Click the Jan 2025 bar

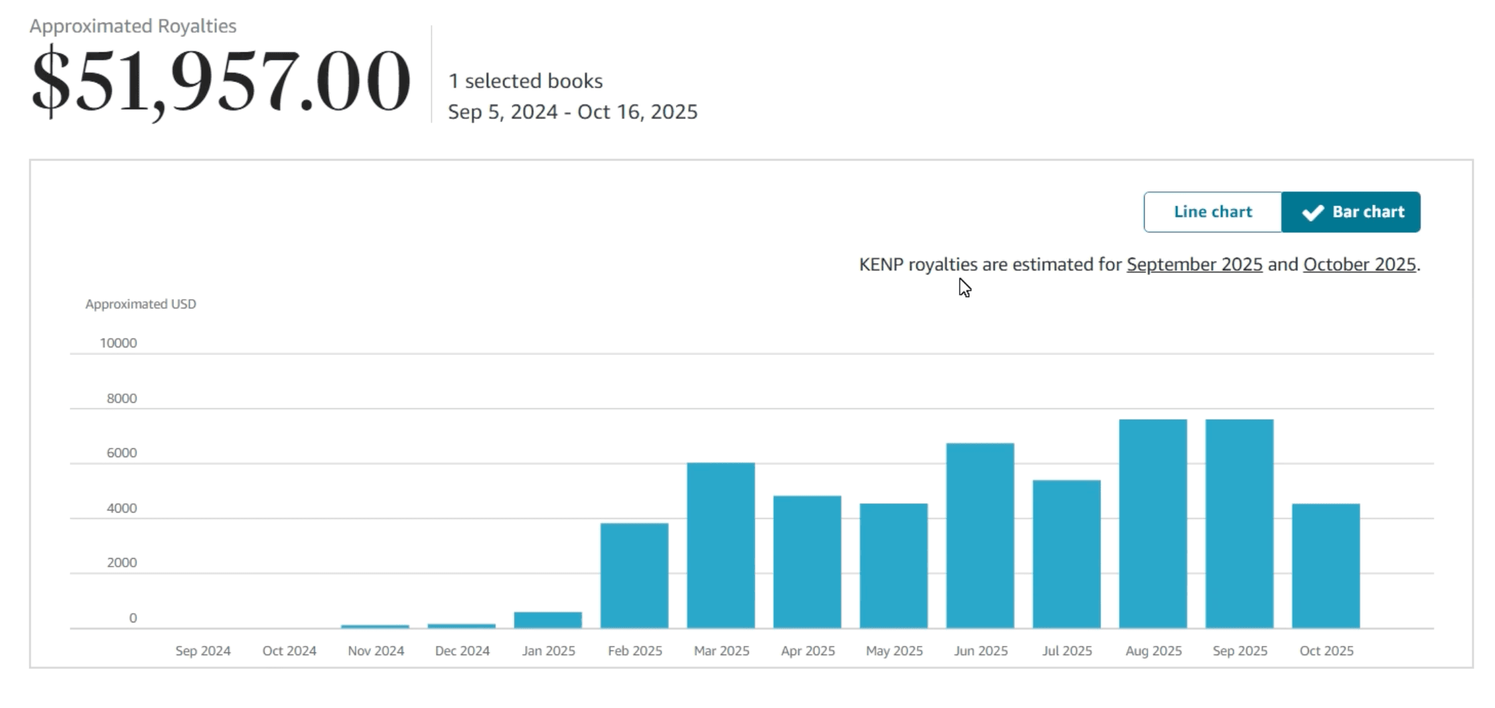pyautogui.click(x=548, y=620)
